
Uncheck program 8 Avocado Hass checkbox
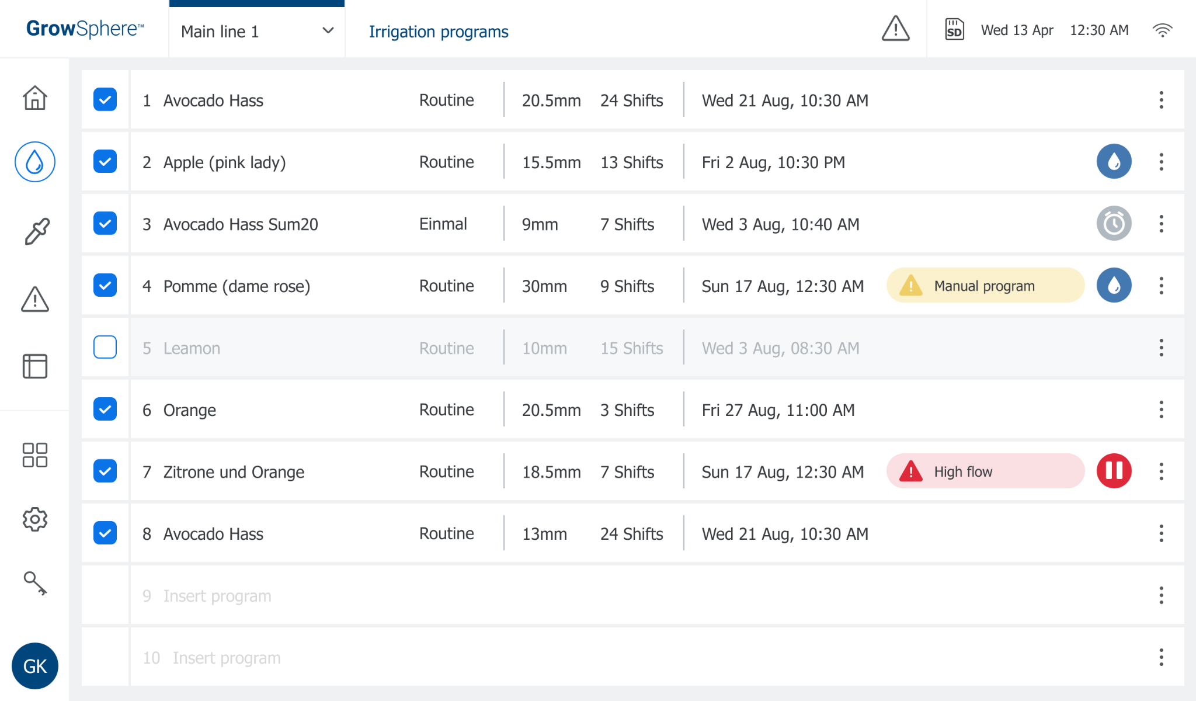click(105, 533)
